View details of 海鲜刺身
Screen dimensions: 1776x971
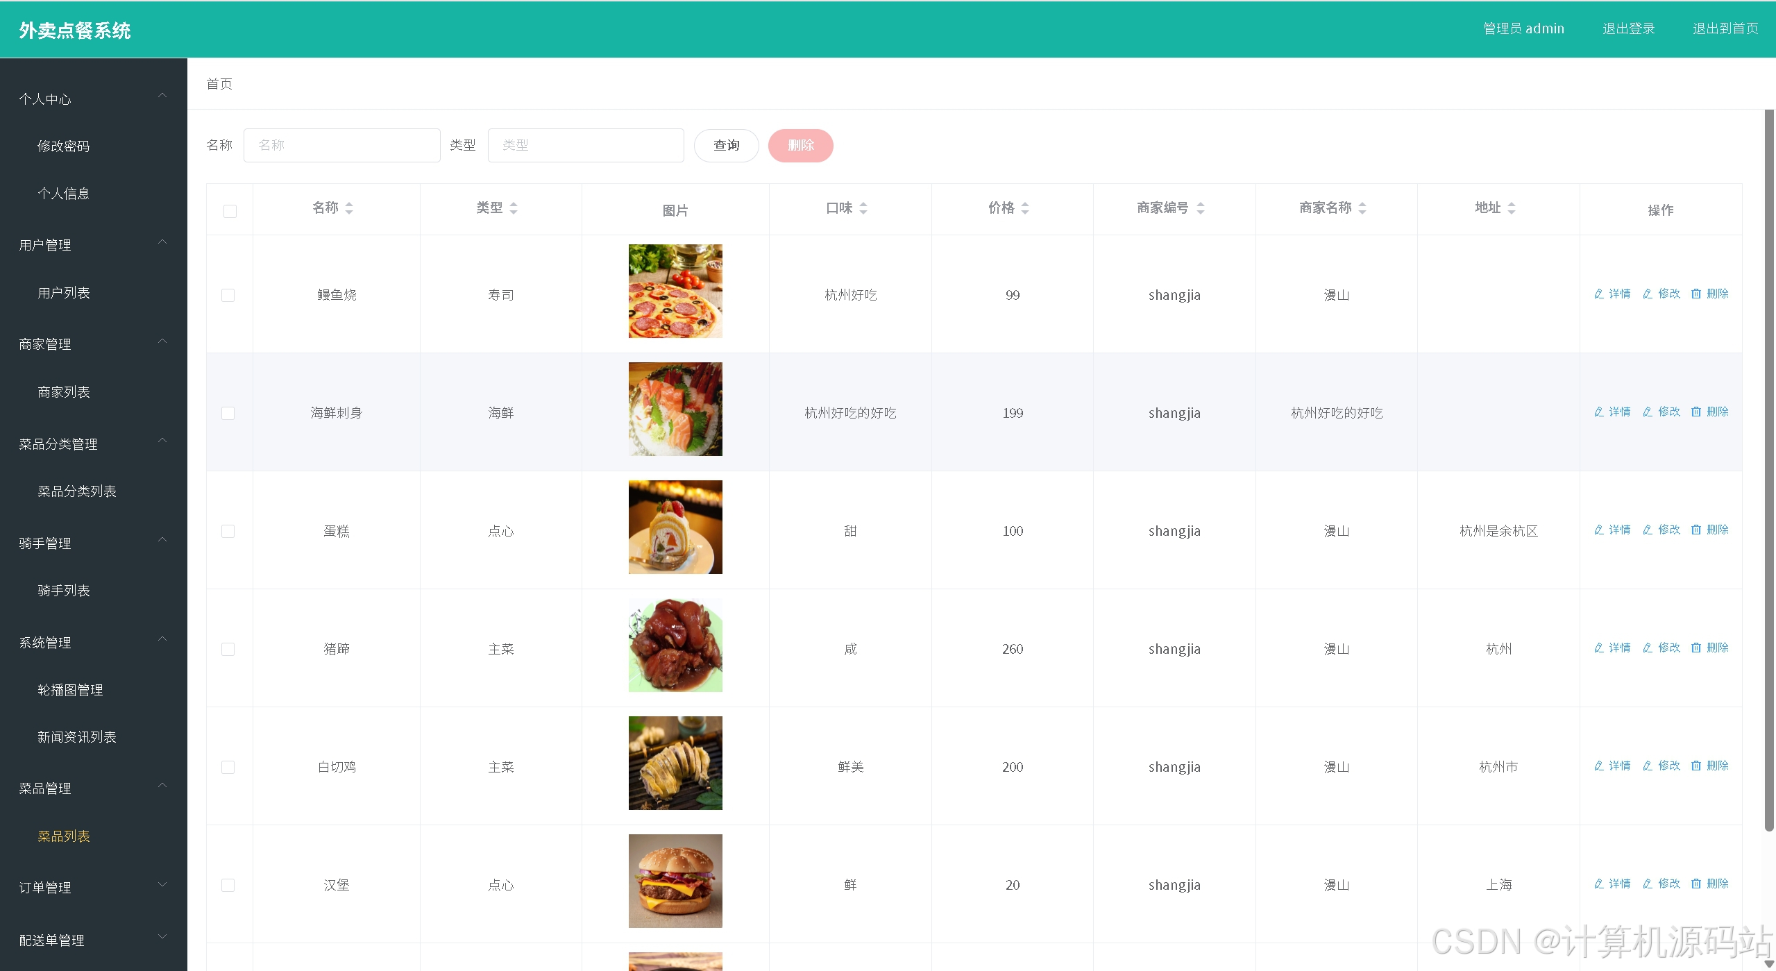point(1612,412)
